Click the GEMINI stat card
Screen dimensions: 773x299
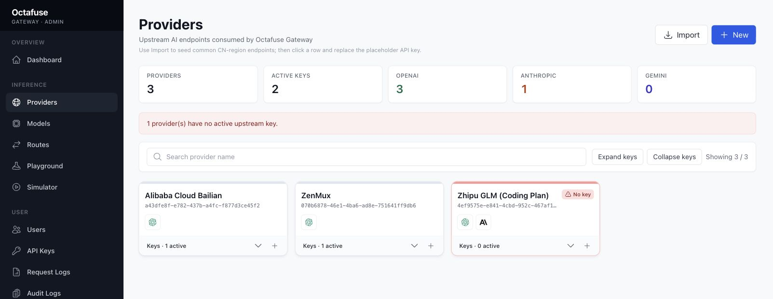point(697,84)
